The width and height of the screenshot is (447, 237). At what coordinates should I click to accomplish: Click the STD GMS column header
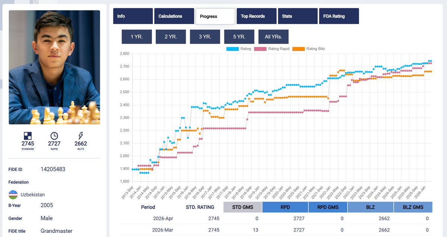242,207
